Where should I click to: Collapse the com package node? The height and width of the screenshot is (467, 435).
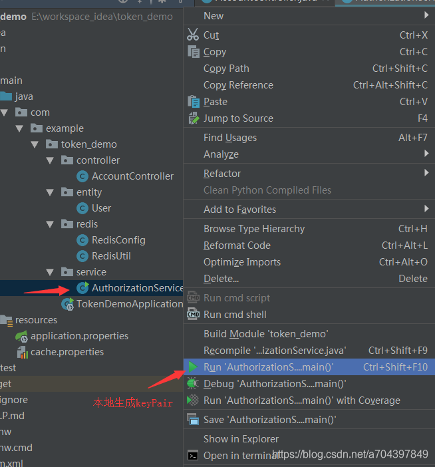[x=4, y=112]
